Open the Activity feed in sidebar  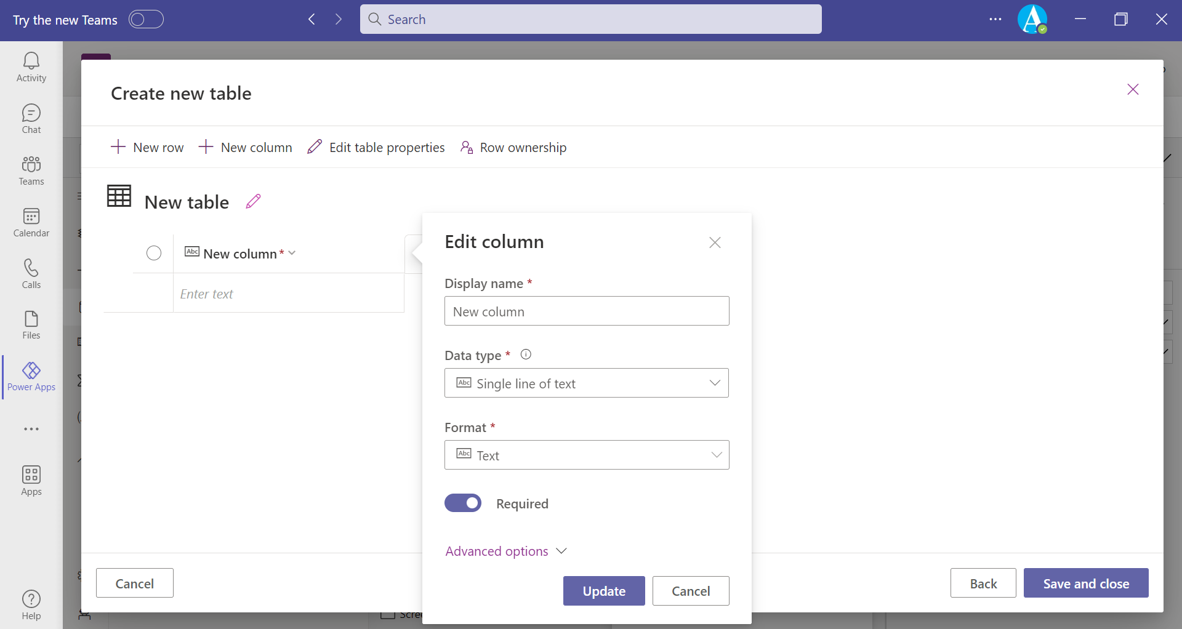point(31,67)
